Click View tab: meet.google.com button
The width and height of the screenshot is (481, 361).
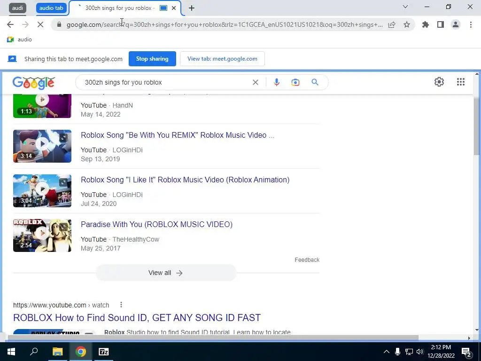[222, 59]
